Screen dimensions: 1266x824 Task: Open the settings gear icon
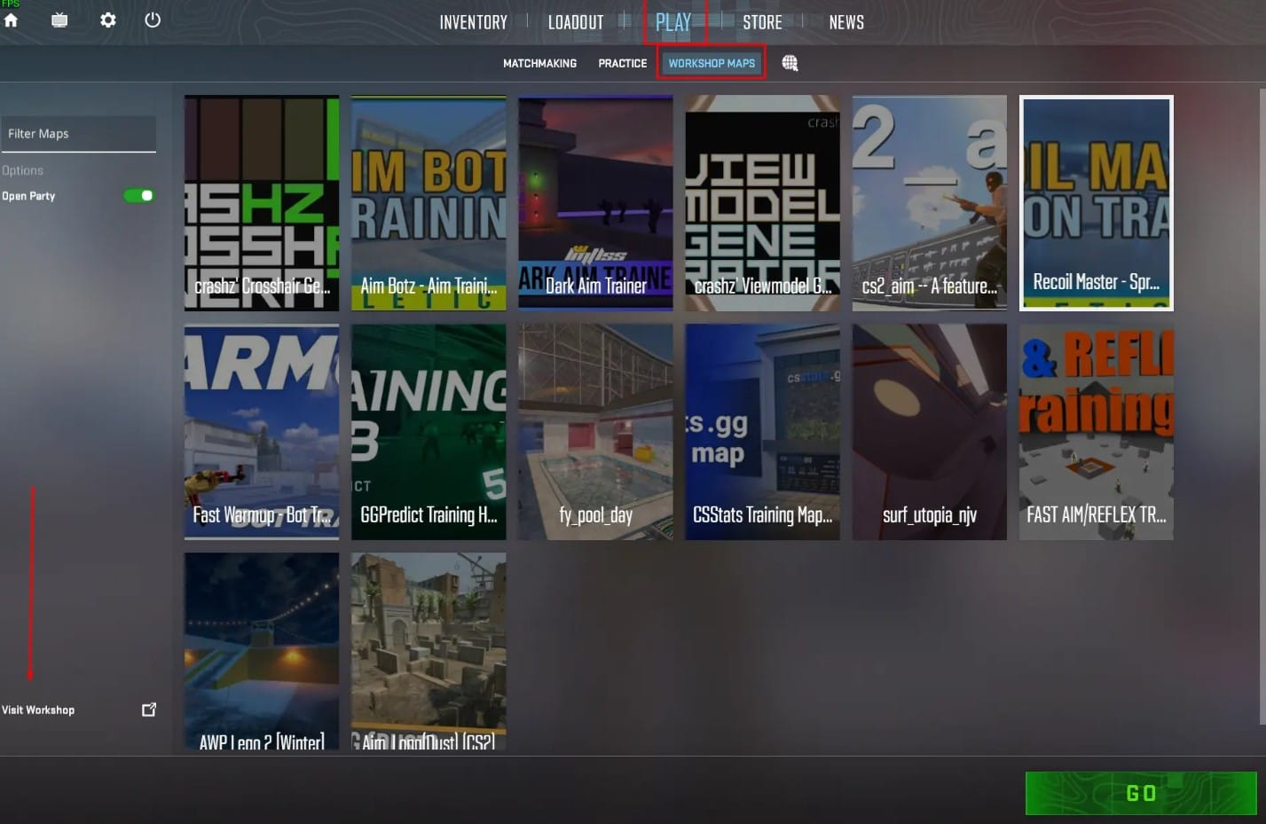click(108, 20)
